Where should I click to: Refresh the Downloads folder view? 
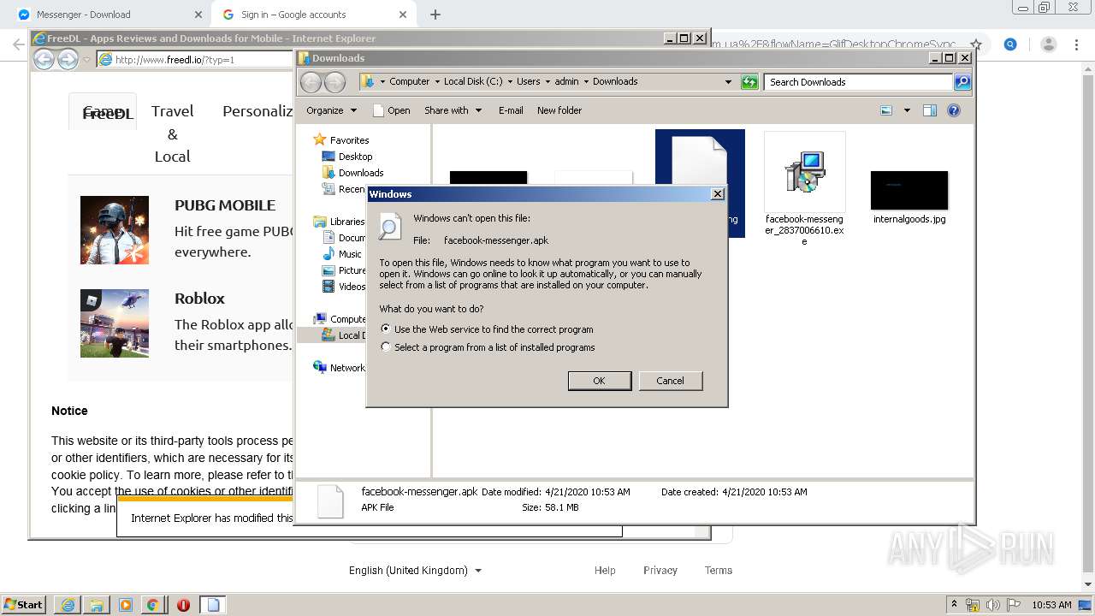749,82
